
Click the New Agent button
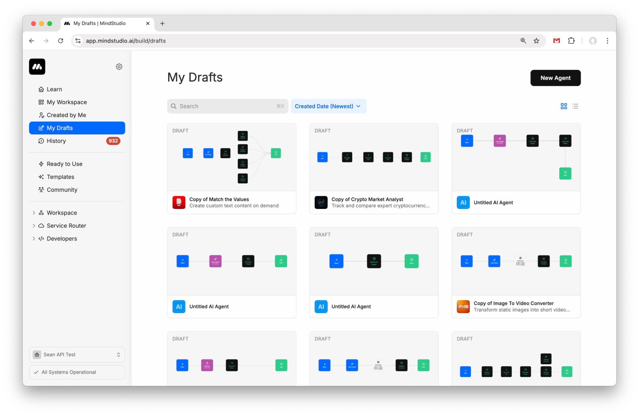pyautogui.click(x=555, y=78)
